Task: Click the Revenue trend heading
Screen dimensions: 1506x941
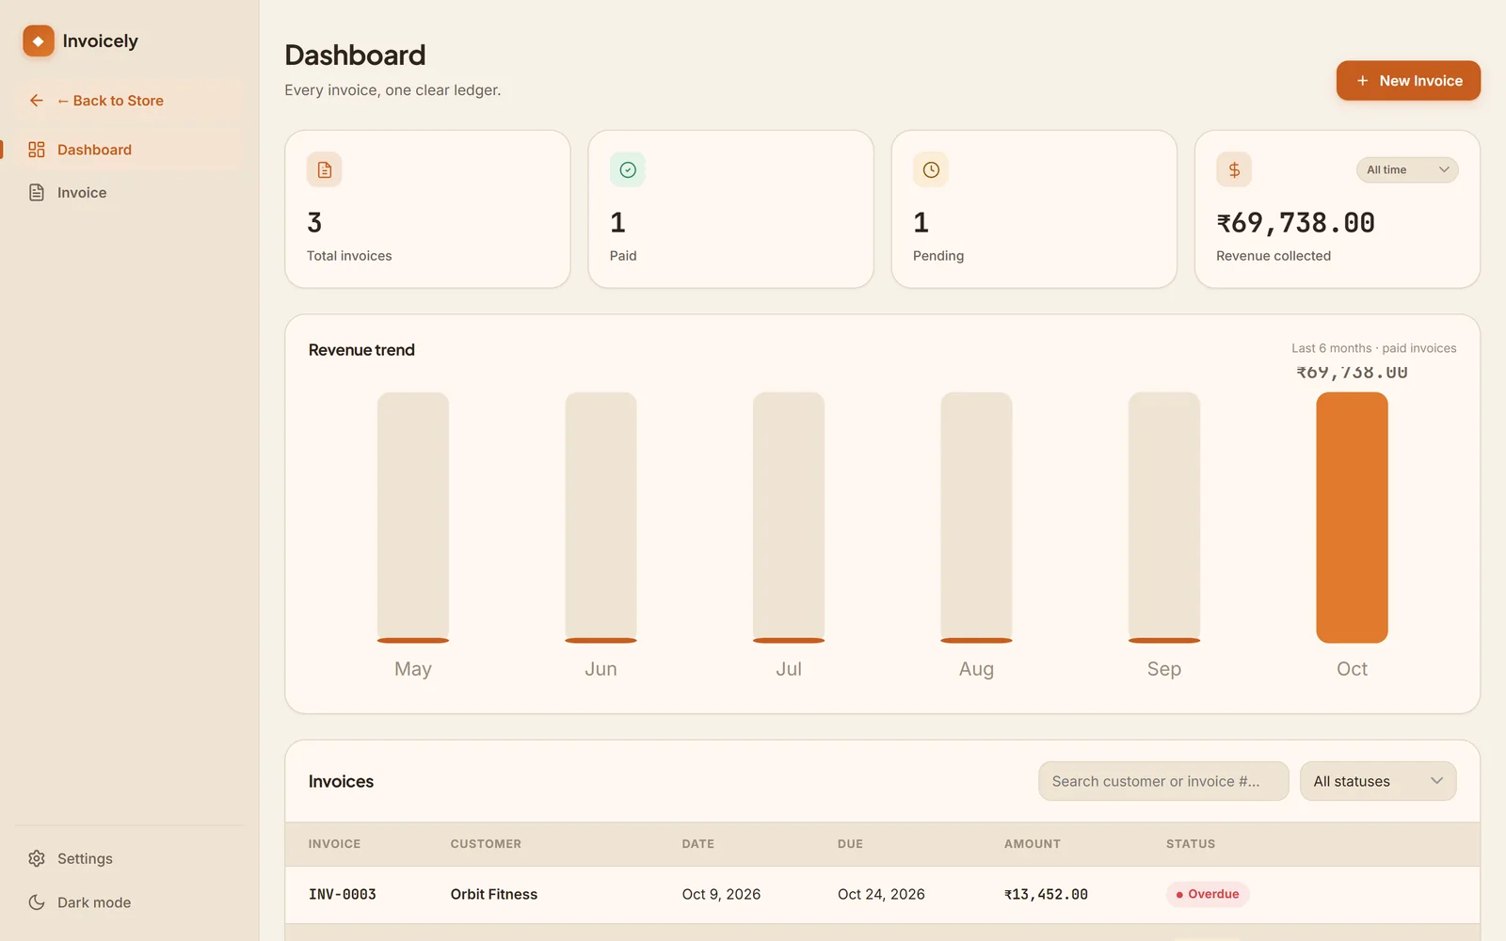Action: coord(361,350)
